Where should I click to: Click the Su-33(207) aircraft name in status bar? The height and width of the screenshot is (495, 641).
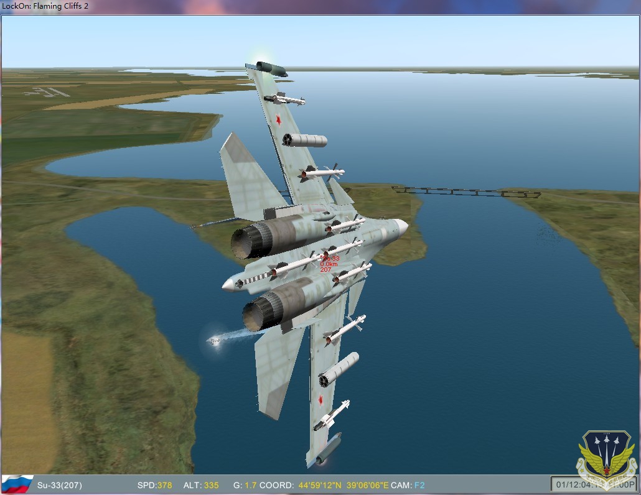click(59, 485)
